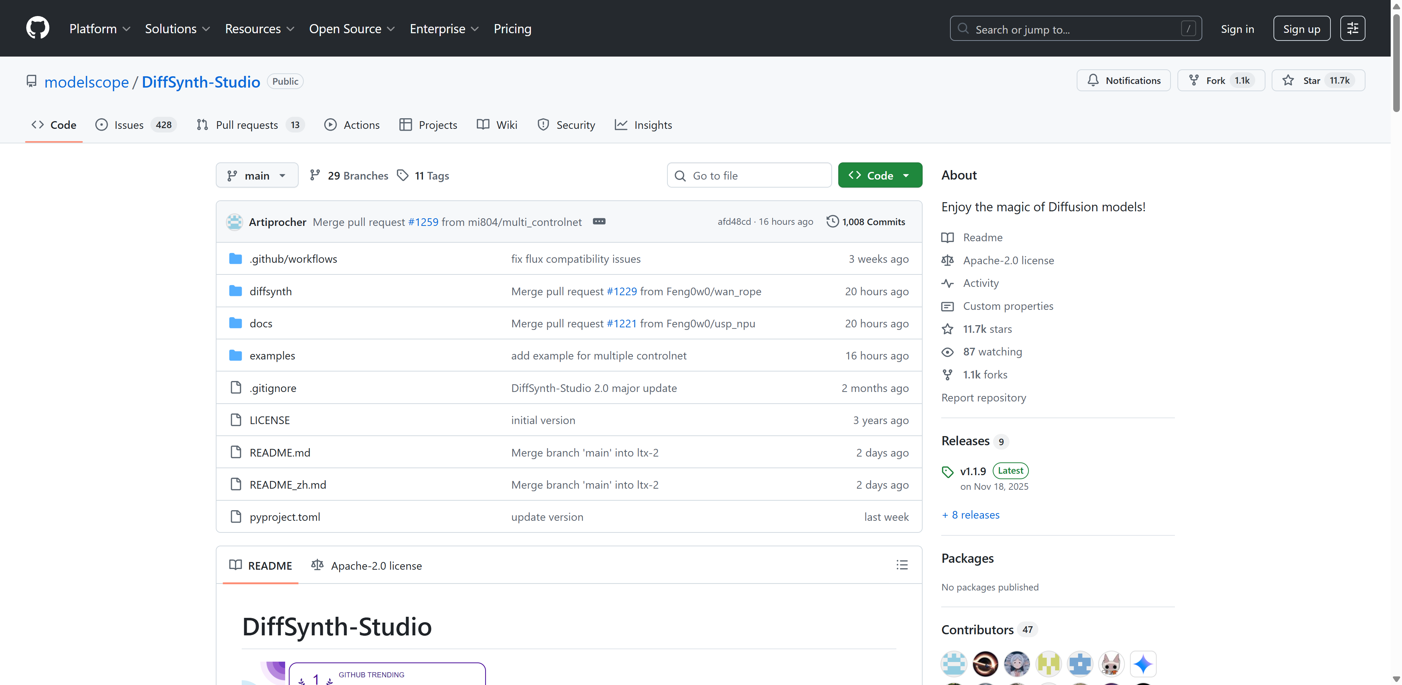This screenshot has height=685, width=1402.
Task: Open the README outline list icon
Action: click(902, 565)
